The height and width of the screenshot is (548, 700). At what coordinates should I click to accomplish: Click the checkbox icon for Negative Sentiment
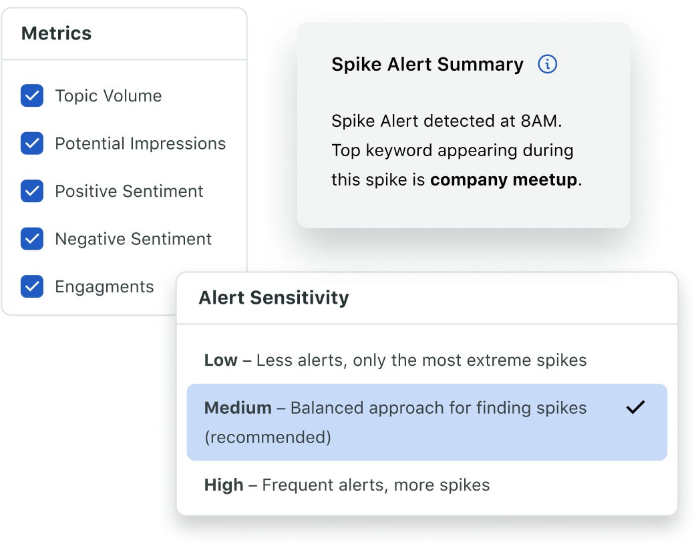(x=31, y=239)
